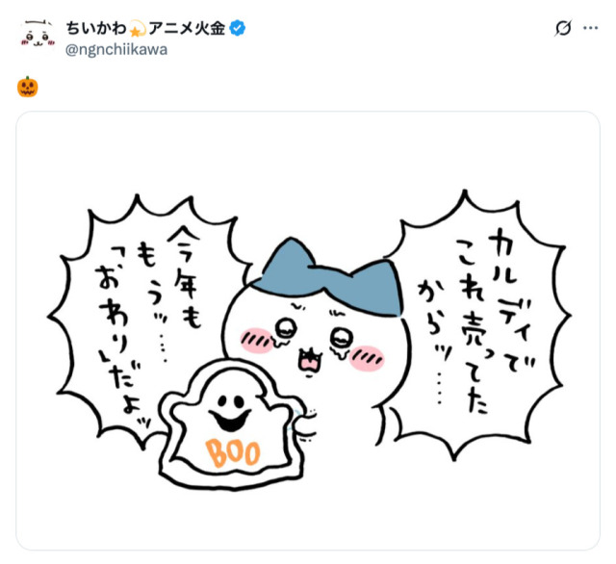
Task: Click the star emoji in the display name
Action: pos(138,29)
